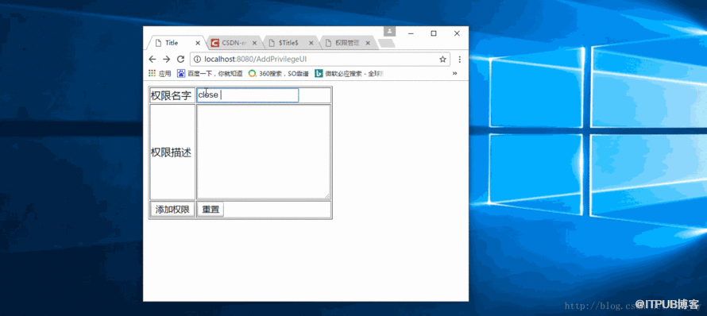Click the 添加权限 submit button
Viewport: 707px width, 316px height.
[172, 210]
